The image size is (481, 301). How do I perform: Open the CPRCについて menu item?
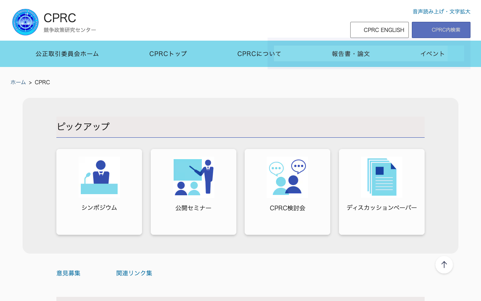[x=259, y=54]
